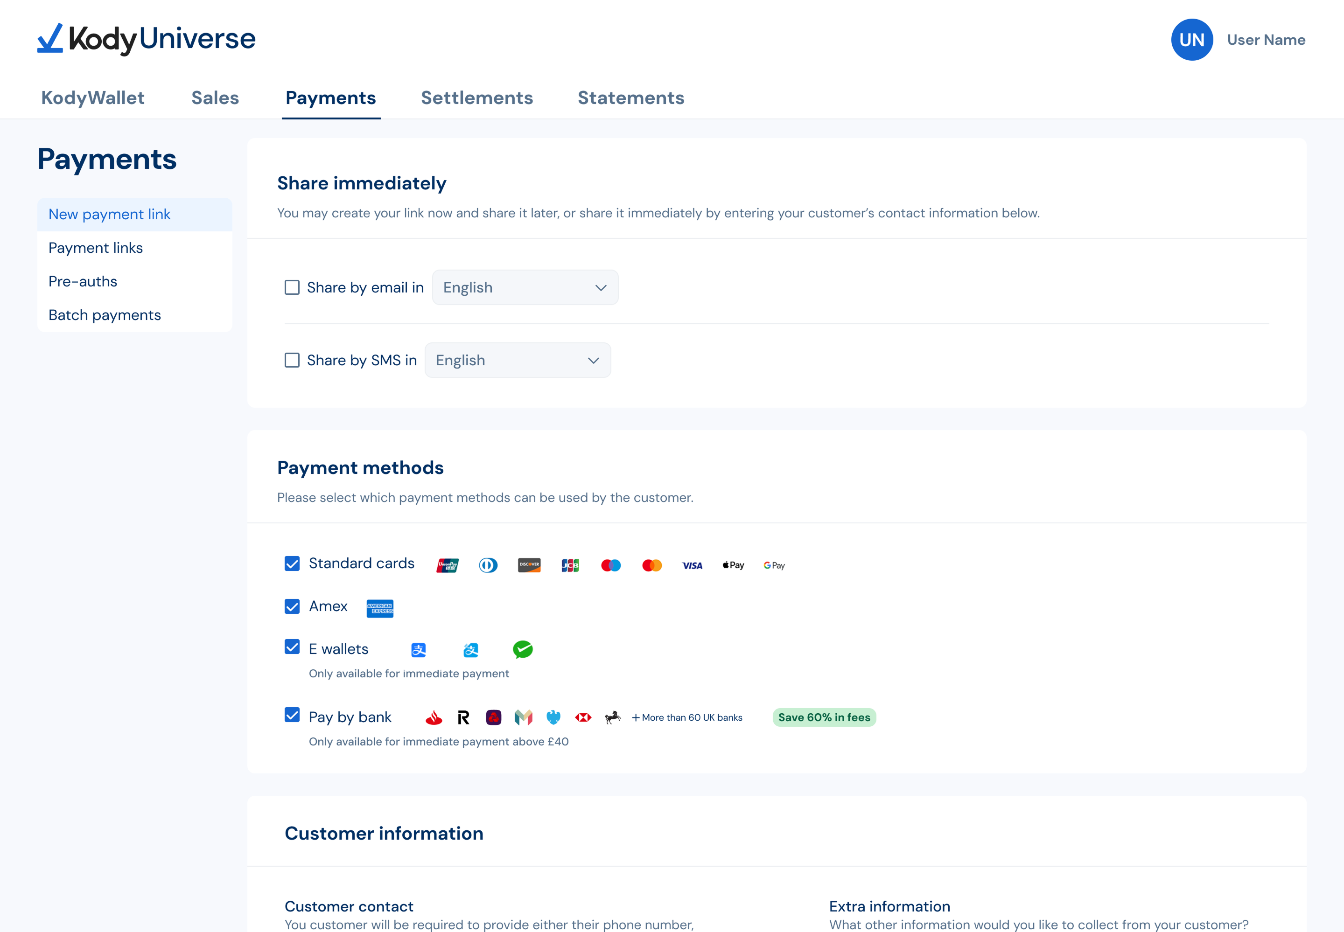This screenshot has width=1344, height=932.
Task: Switch to the KodyWallet tab
Action: (x=93, y=97)
